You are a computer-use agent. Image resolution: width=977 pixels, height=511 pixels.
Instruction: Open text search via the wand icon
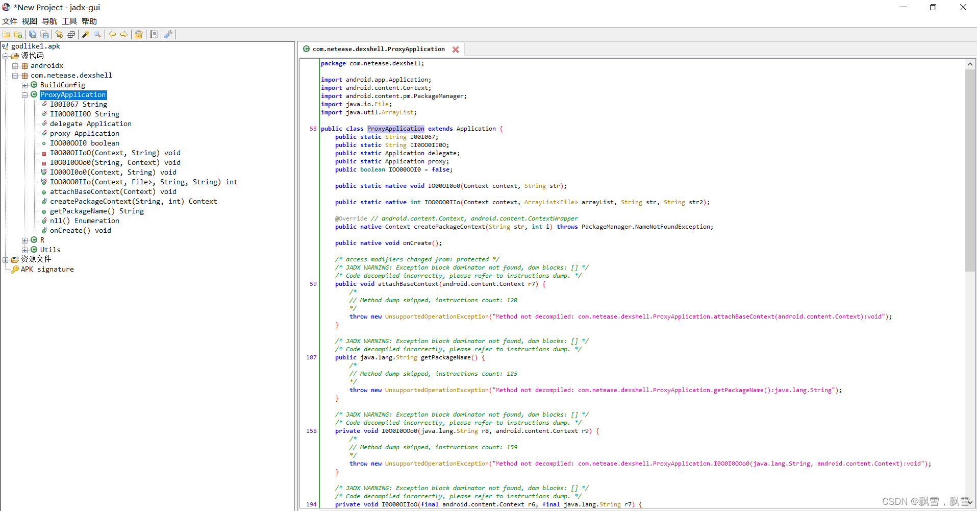[x=85, y=34]
